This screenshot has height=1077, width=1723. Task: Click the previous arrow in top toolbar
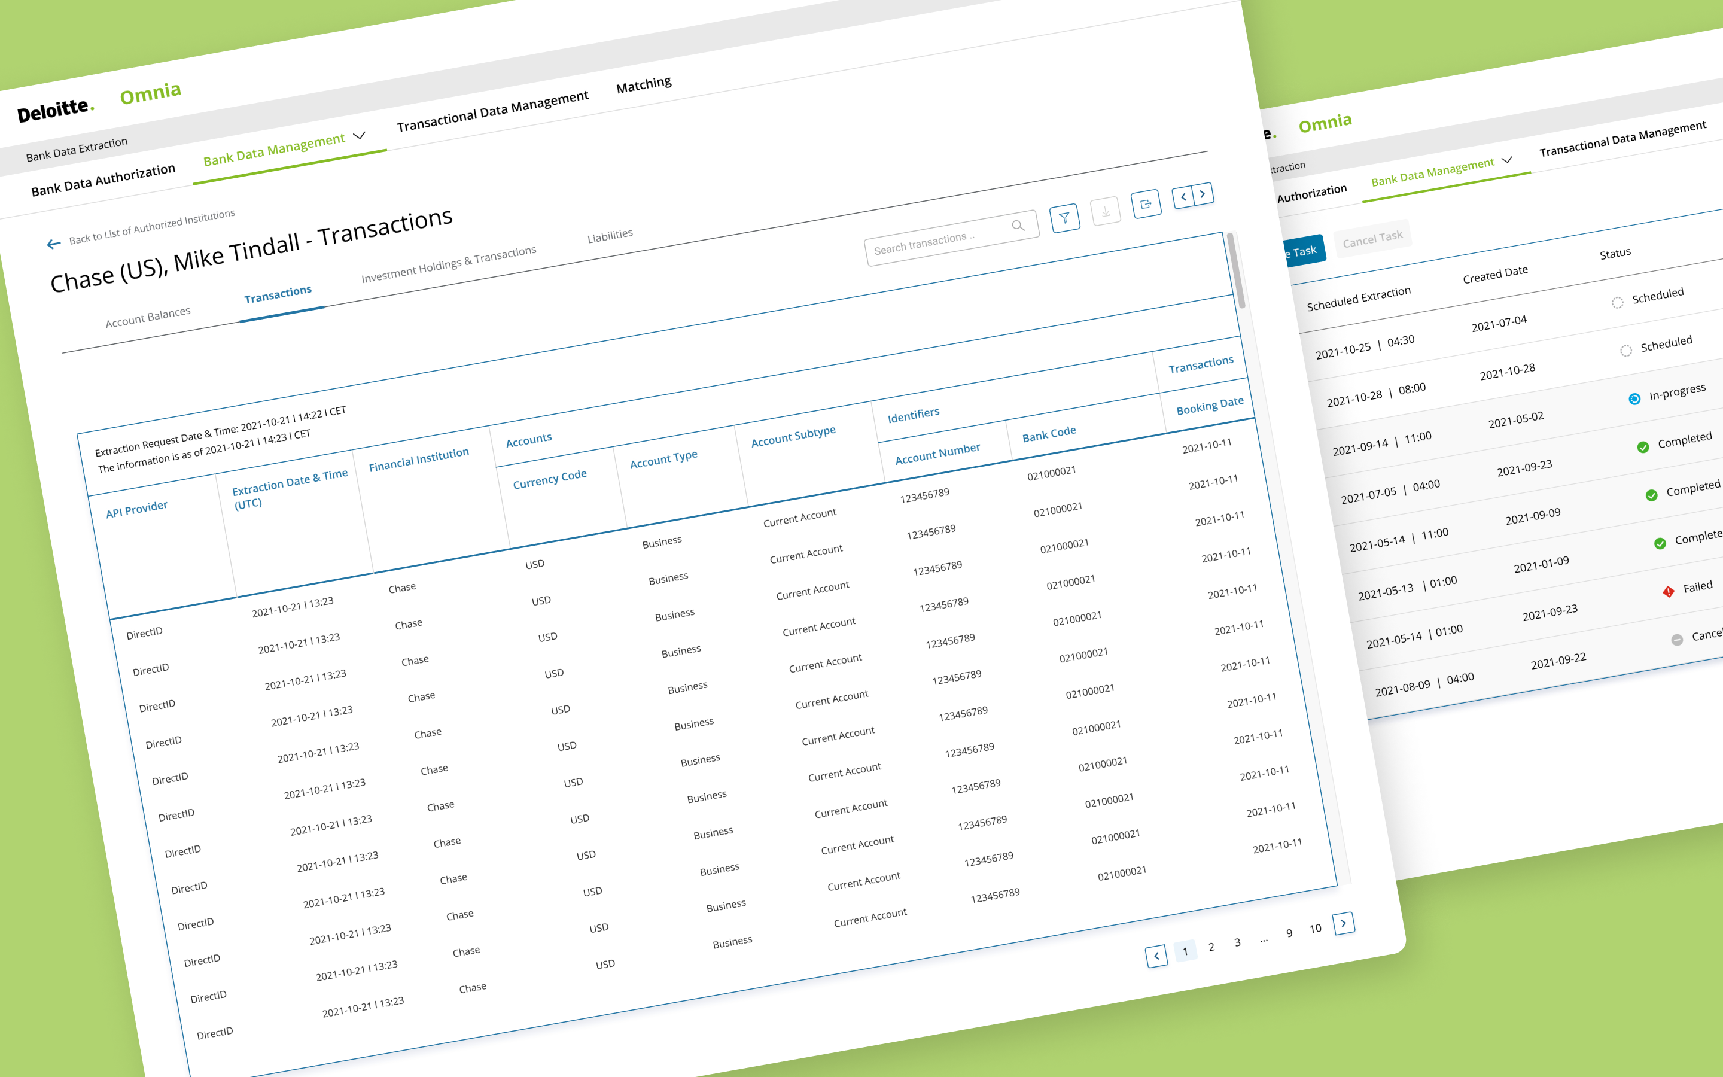pos(1183,197)
